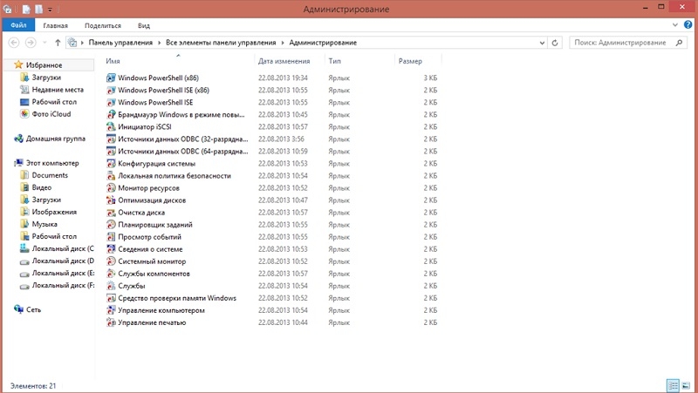Viewport: 698px width, 393px height.
Task: Click the Windows PowerShell ISE file name
Action: 155,102
